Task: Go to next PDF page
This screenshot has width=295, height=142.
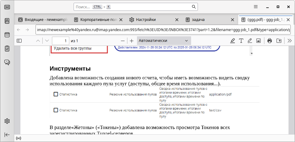Action: pos(47,41)
